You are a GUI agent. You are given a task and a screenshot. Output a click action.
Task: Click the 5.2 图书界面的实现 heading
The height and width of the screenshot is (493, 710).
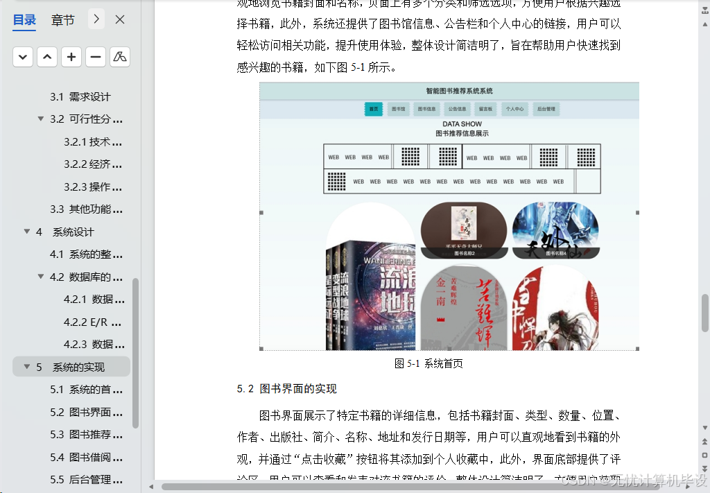click(x=286, y=389)
